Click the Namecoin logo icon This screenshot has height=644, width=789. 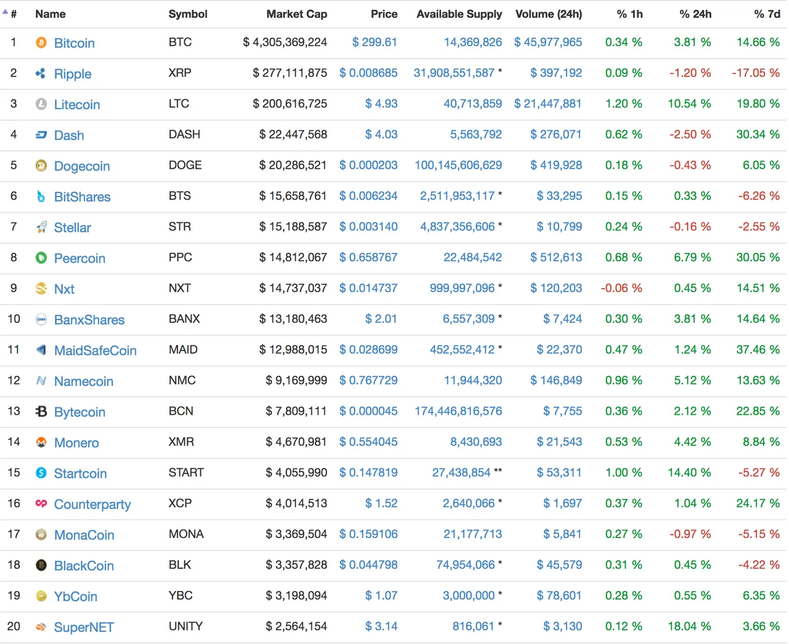[x=41, y=381]
